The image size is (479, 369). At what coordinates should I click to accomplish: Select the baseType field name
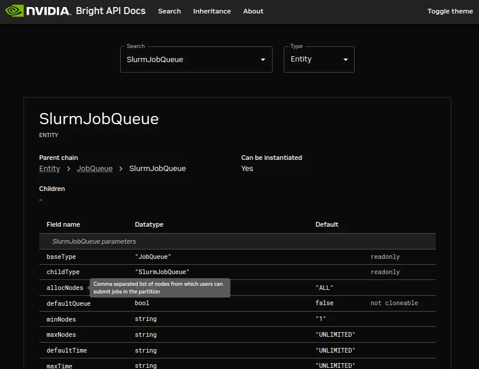61,257
